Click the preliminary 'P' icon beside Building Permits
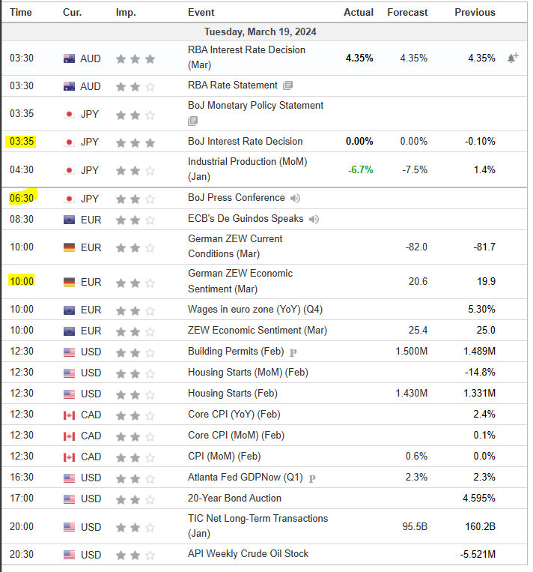The image size is (533, 572). pos(293,352)
